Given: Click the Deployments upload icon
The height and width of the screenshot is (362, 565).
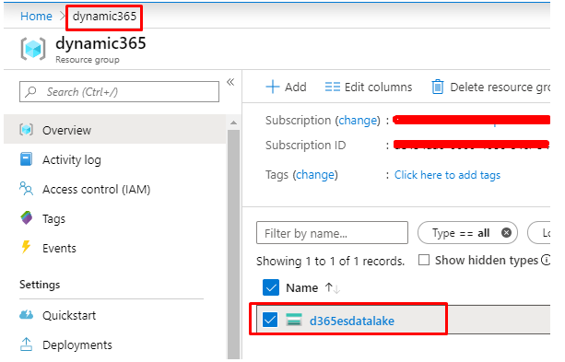Looking at the screenshot, I should (26, 344).
